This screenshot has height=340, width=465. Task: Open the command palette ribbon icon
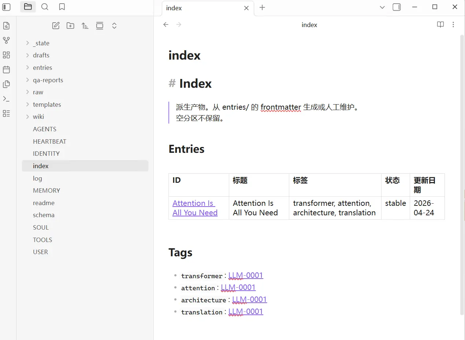6,99
